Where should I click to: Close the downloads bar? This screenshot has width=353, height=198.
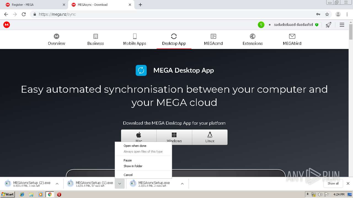pyautogui.click(x=348, y=183)
